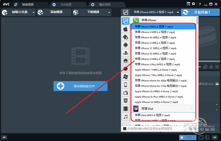Pick Apple iPhone 7 MPEG-4 Movie
Viewport: 221px width, 141px height.
pyautogui.click(x=163, y=70)
